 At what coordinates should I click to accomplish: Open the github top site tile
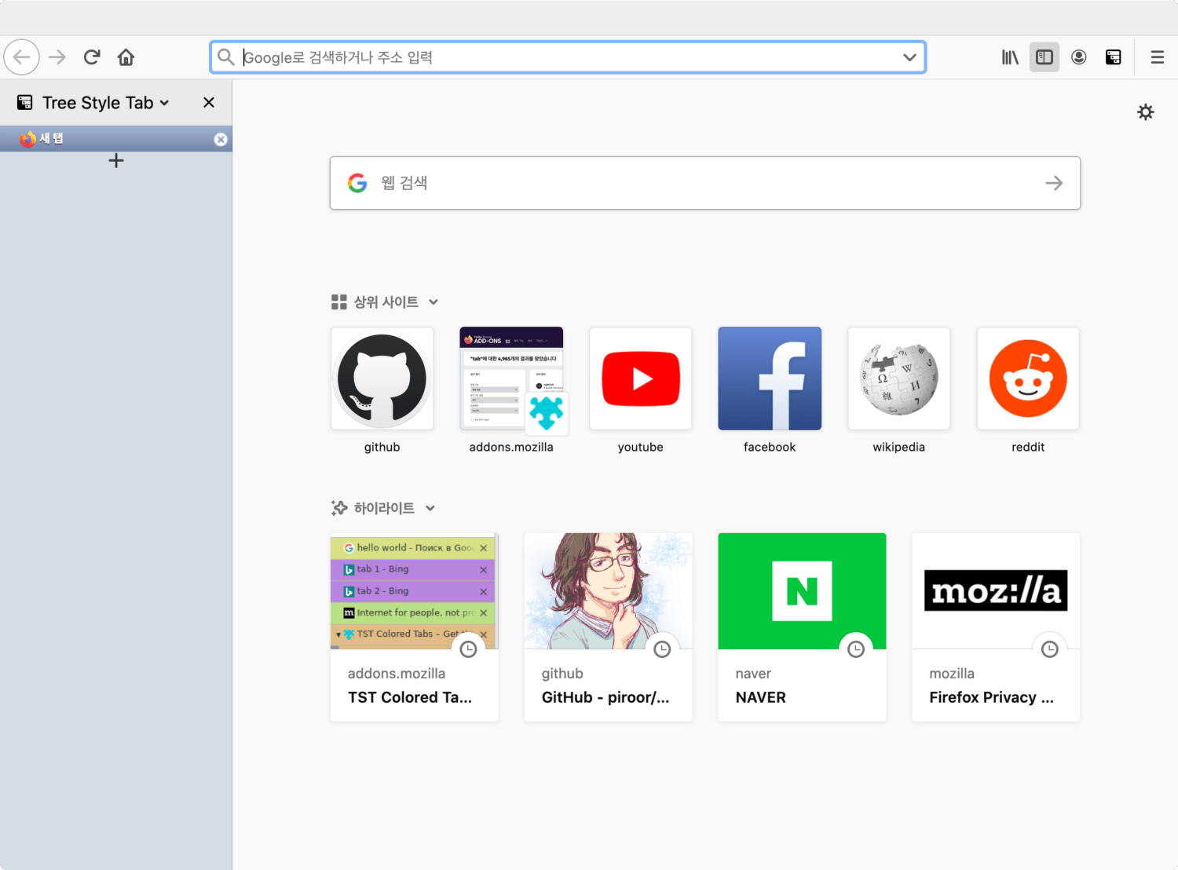tap(382, 378)
